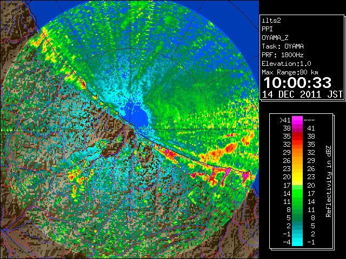
Task: Click the ">41" legend label
Action: click(x=285, y=120)
